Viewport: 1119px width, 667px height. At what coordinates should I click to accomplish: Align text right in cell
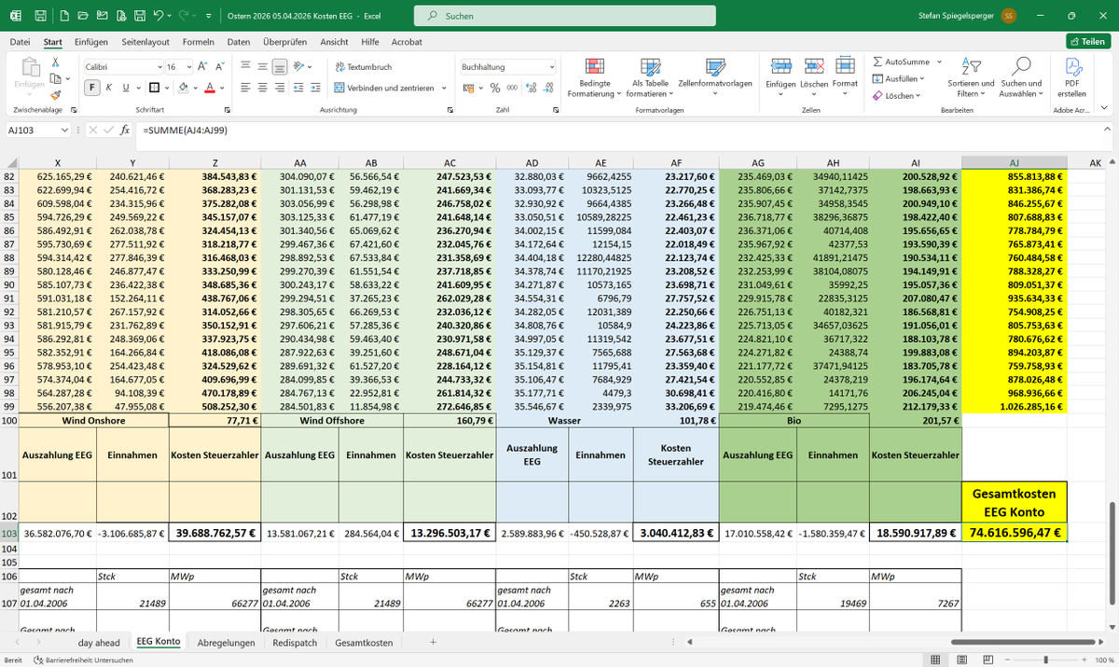point(281,88)
